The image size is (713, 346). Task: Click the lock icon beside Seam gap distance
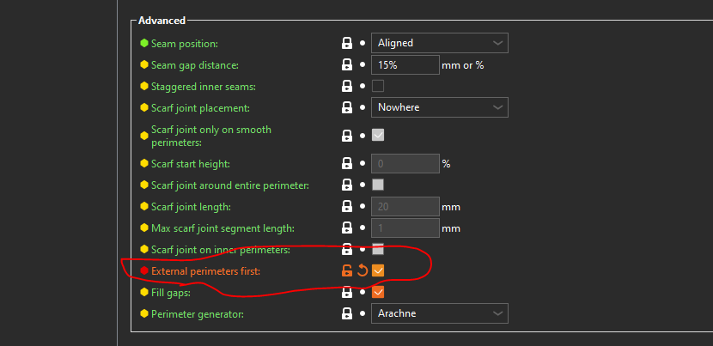point(347,65)
